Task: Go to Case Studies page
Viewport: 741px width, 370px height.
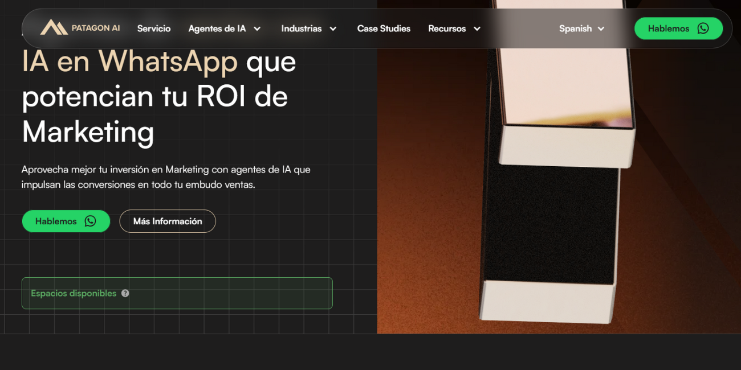Action: [384, 28]
